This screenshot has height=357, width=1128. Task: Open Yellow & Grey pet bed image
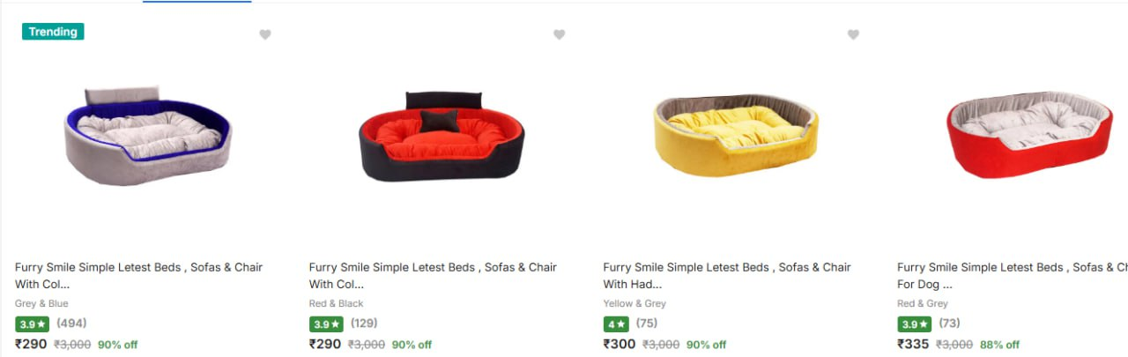pyautogui.click(x=736, y=135)
